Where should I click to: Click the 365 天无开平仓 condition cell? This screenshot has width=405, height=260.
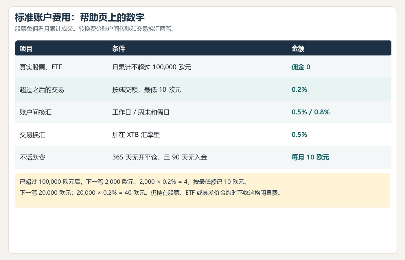click(x=160, y=157)
